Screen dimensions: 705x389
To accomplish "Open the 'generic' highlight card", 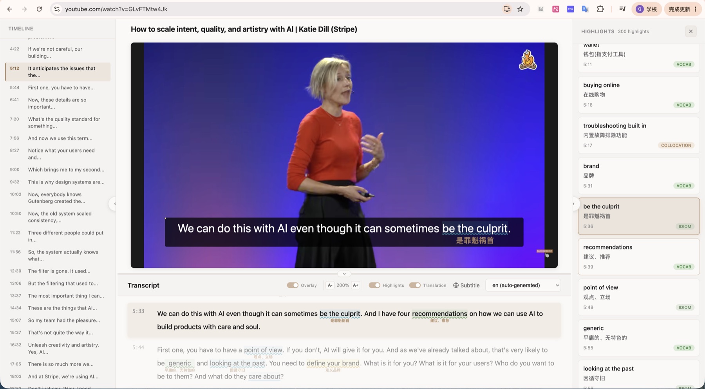I will pos(639,338).
